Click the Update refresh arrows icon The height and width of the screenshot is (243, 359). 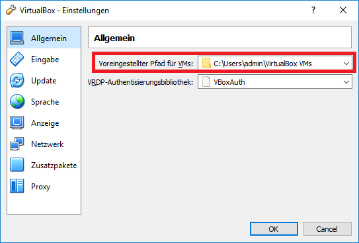point(17,81)
